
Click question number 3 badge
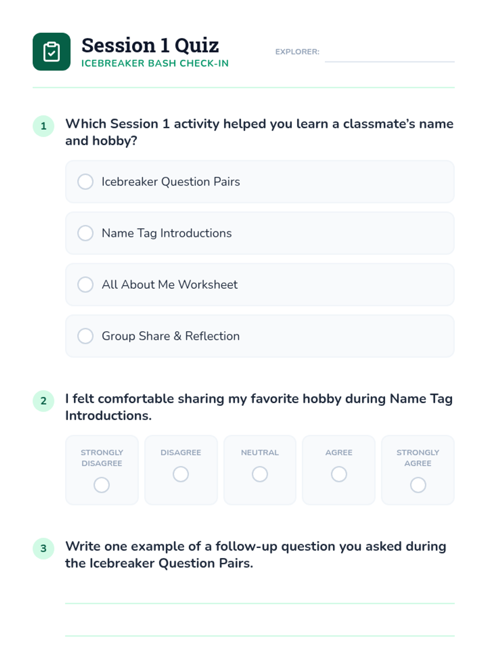(x=43, y=548)
